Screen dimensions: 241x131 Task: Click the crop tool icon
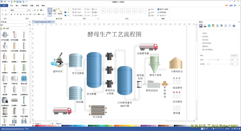point(69,15)
